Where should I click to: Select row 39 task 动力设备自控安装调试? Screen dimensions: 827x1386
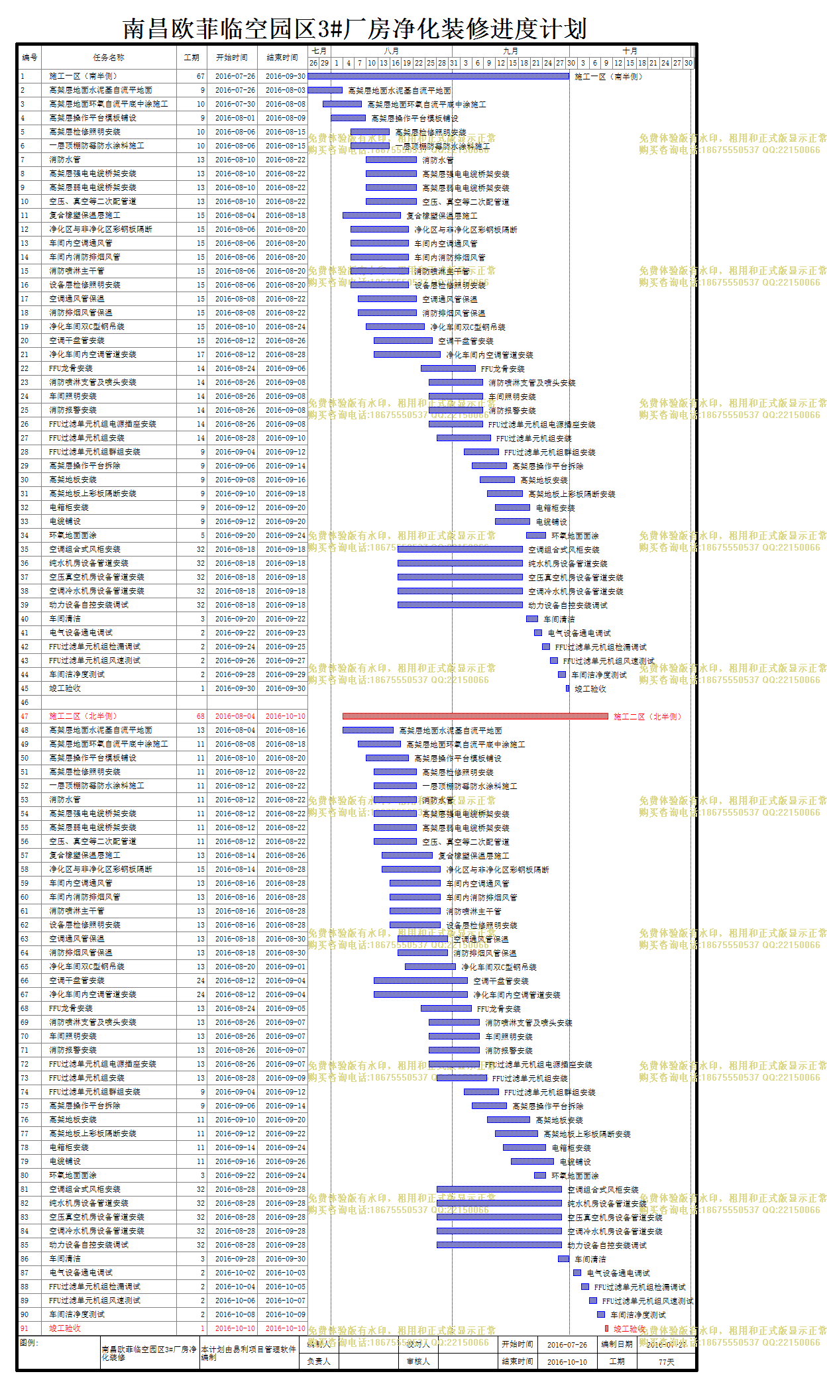(x=89, y=605)
